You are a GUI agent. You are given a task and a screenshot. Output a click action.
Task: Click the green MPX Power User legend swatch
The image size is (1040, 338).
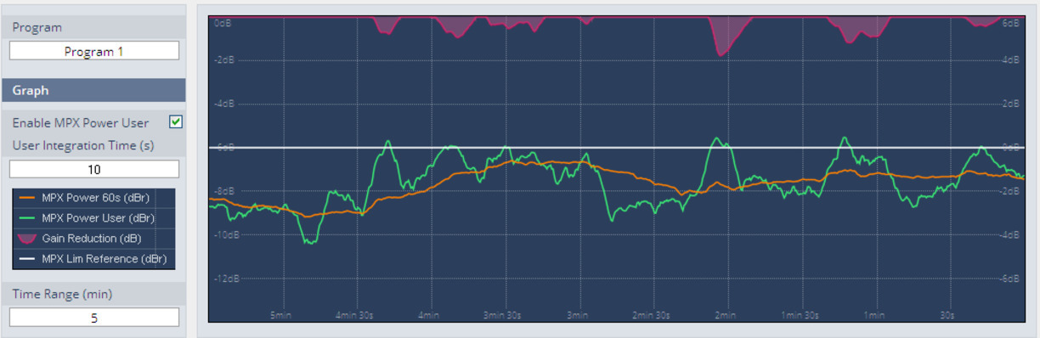27,217
